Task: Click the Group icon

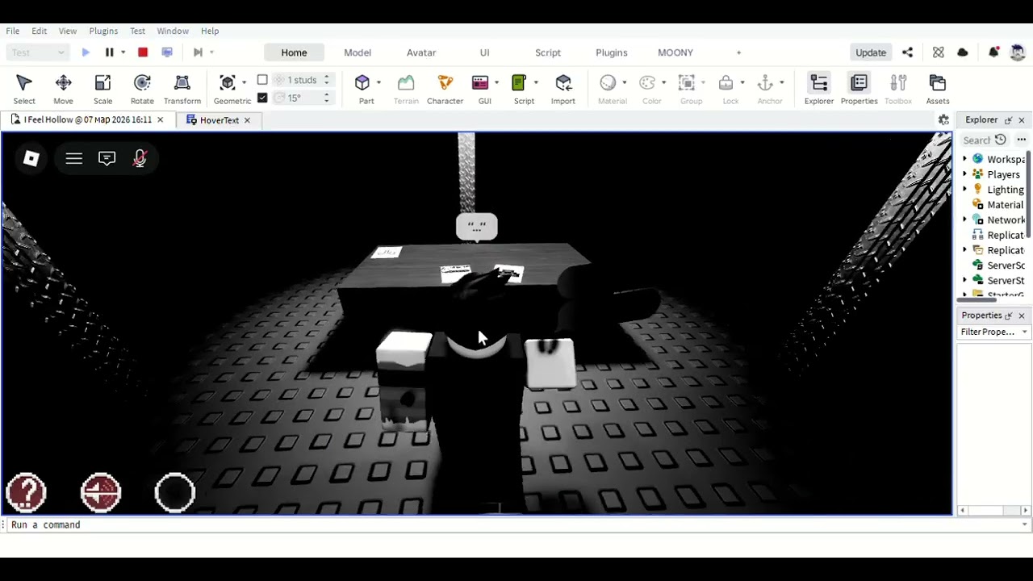Action: 686,82
